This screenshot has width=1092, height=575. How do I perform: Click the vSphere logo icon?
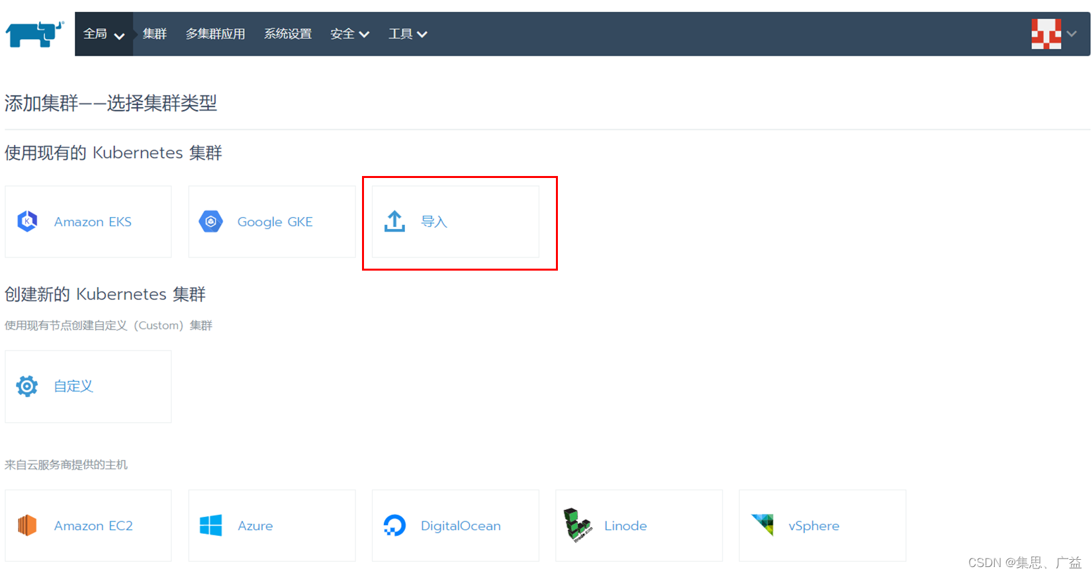pyautogui.click(x=762, y=525)
